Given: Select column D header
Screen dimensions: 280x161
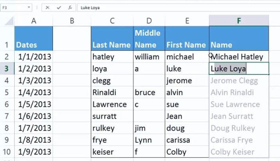Looking at the screenshot, I should (x=149, y=21).
